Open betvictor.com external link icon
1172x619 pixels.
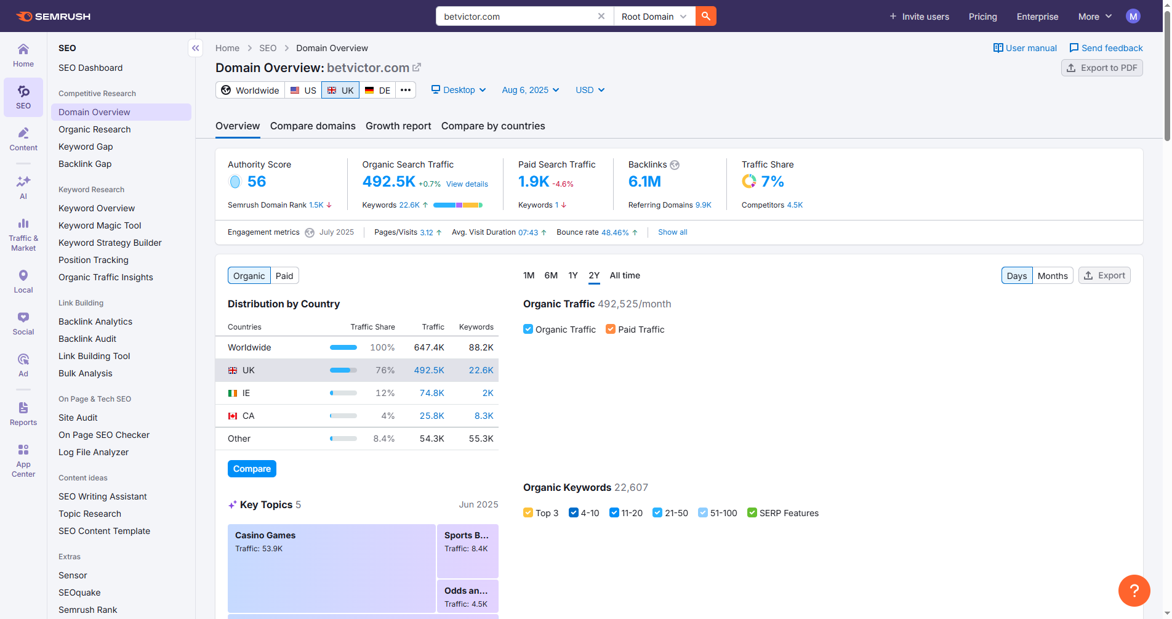coord(417,67)
